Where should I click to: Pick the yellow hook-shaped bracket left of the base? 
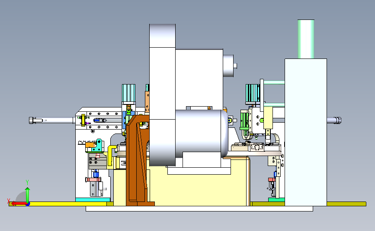coord(111,155)
